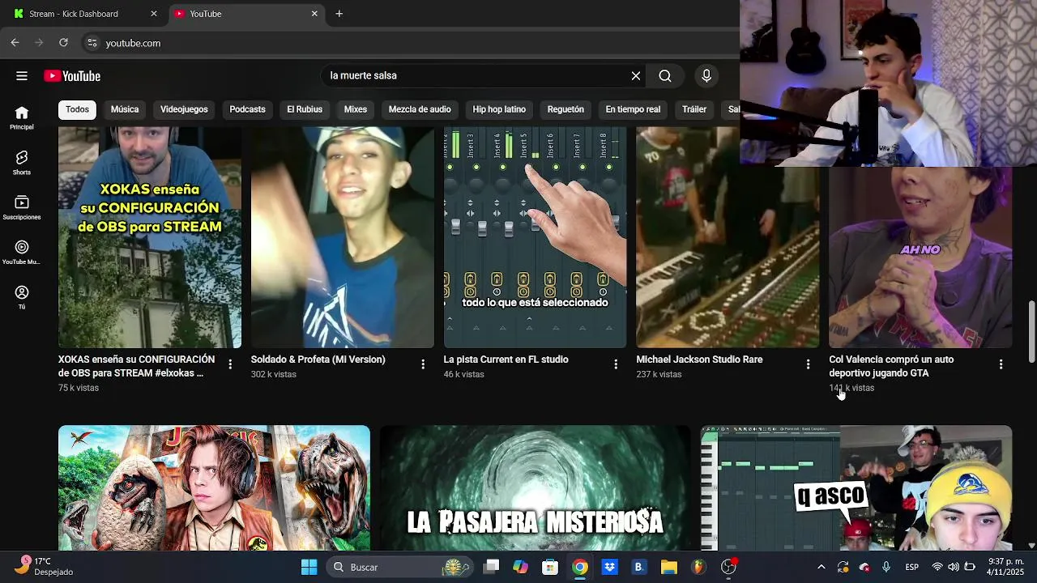Open the Michael Jackson studio short thumbnail
The image size is (1037, 583).
(728, 237)
